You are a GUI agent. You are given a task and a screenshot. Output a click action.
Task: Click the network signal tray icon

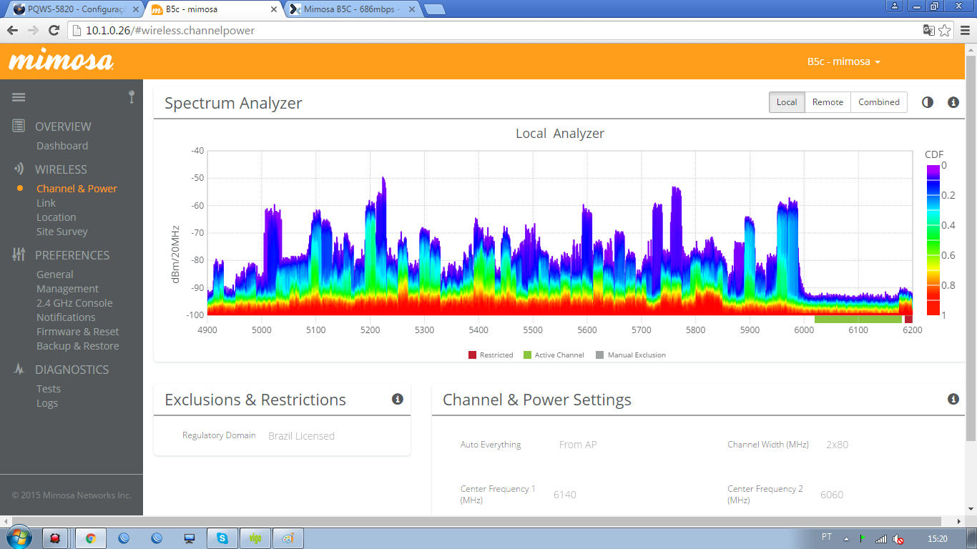click(881, 538)
